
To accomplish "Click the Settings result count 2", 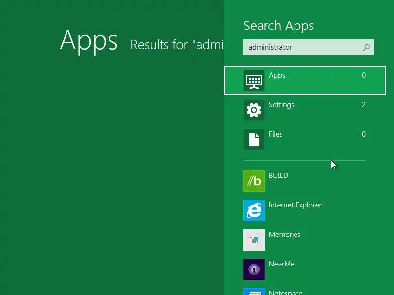I will coord(363,105).
